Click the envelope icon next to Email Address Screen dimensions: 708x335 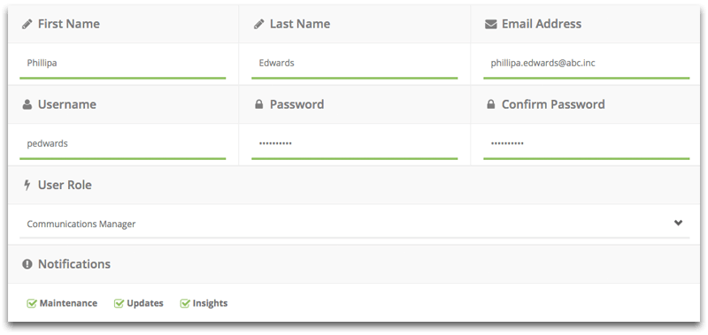(491, 24)
